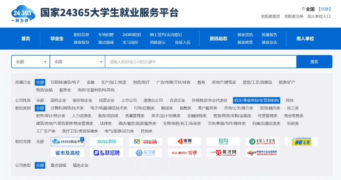This screenshot has height=180, width=341.
Task: Choose 重点领域 company type
Action: (58, 165)
